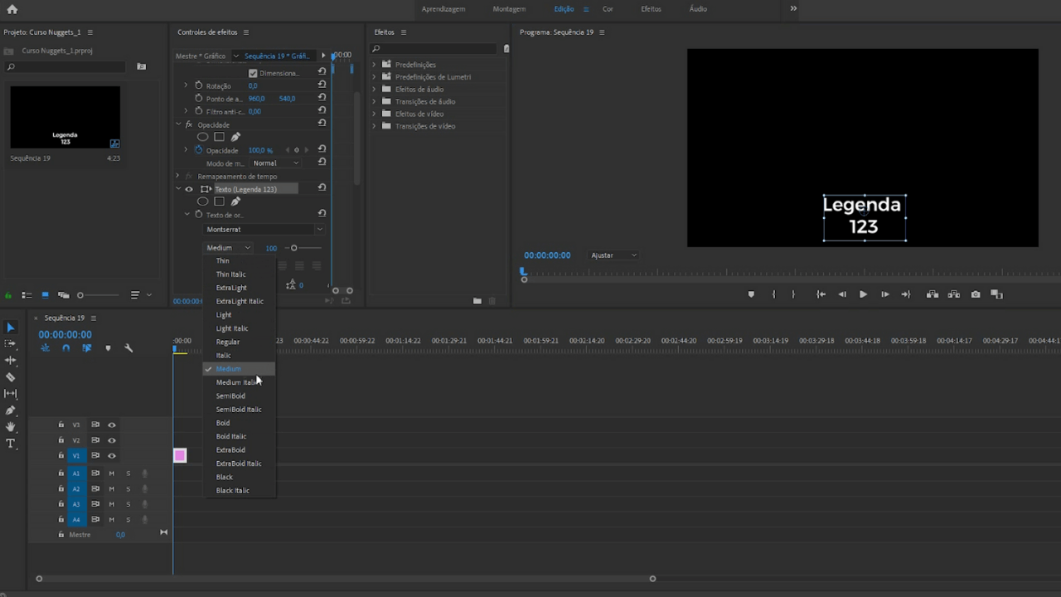Choose SemiBold from font style list
This screenshot has height=597, width=1061.
pos(240,396)
